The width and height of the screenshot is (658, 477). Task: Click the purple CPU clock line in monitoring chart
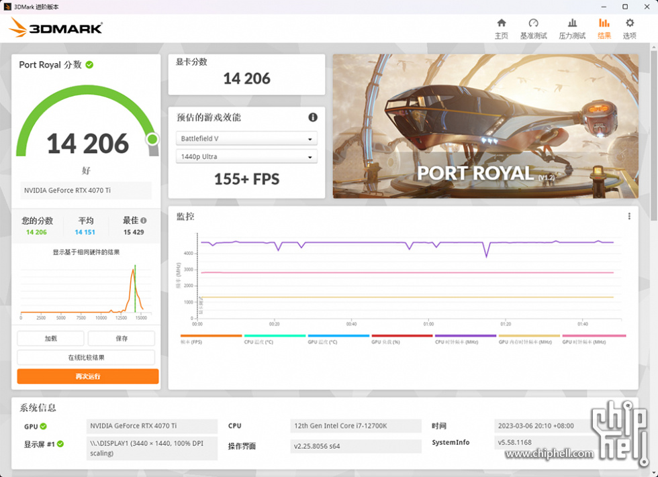point(357,242)
